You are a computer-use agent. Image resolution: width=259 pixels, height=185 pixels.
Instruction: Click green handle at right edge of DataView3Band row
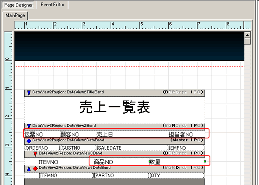[x=205, y=161]
